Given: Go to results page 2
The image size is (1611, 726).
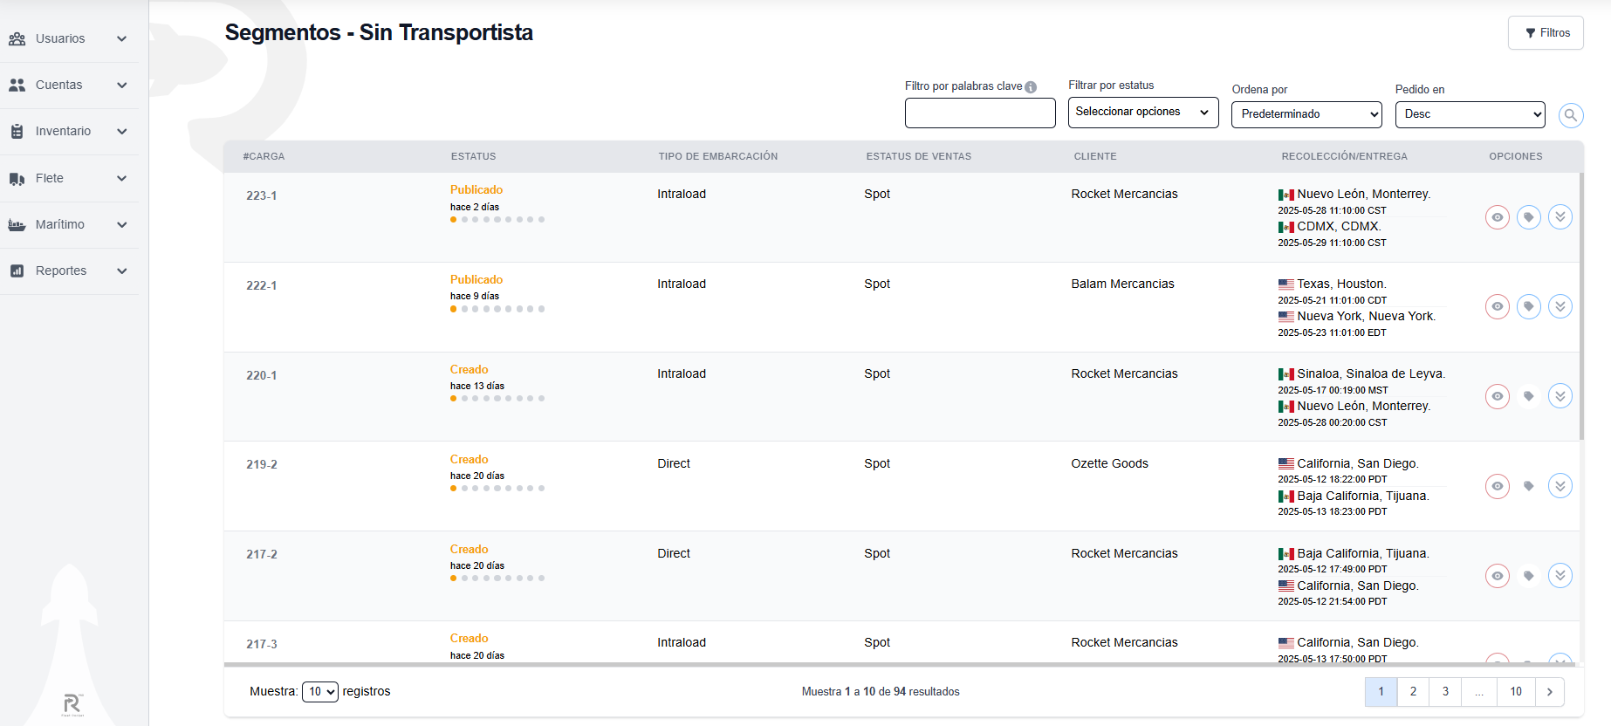Looking at the screenshot, I should (1413, 692).
